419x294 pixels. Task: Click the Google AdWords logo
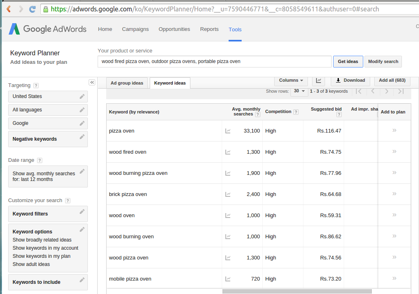coord(48,29)
